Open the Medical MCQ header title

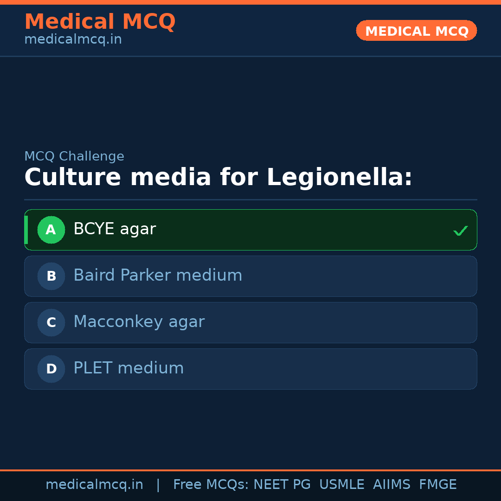100,22
